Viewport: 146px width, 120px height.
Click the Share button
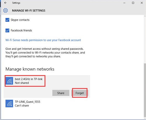pyautogui.click(x=61, y=93)
